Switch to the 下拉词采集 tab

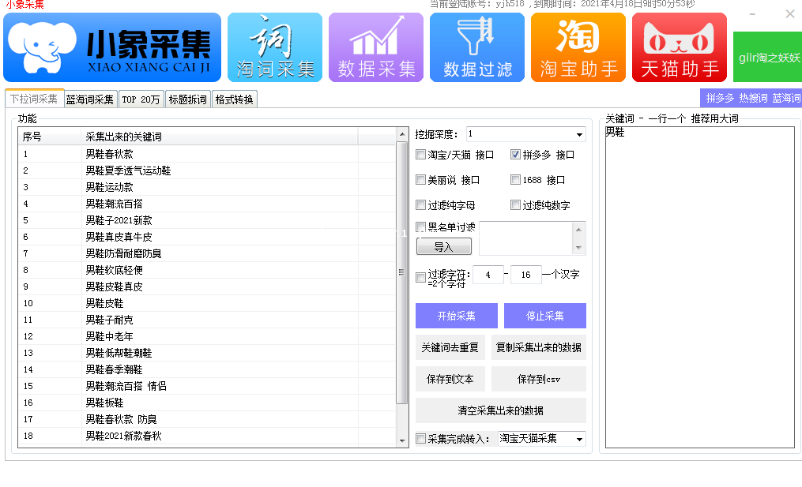[34, 99]
